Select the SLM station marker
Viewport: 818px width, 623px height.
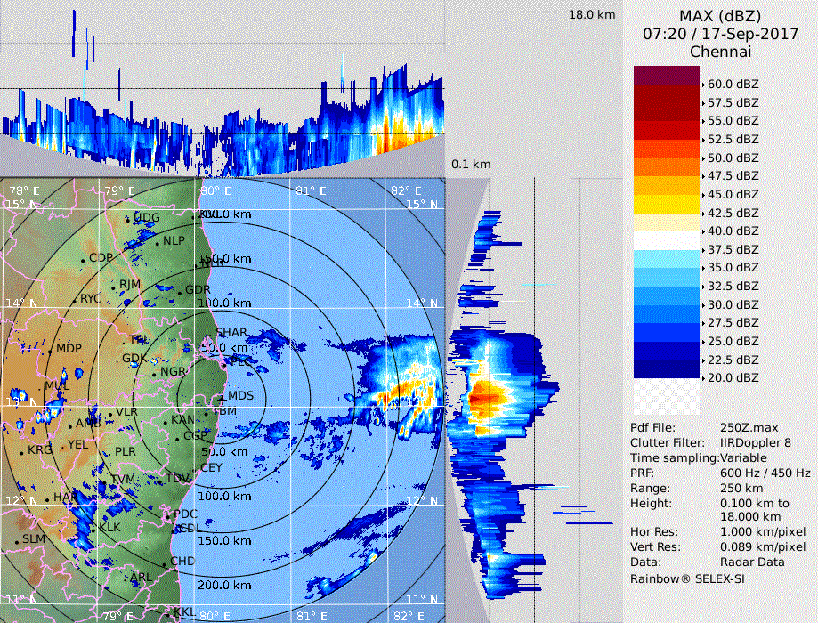(17, 540)
